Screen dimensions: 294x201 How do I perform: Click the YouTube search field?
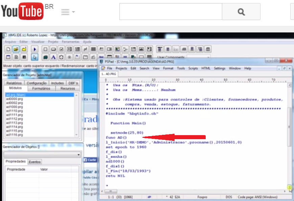pos(171,11)
